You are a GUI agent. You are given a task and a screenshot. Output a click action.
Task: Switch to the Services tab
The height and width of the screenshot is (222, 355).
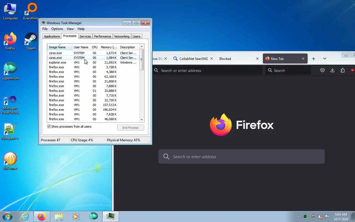pos(85,36)
